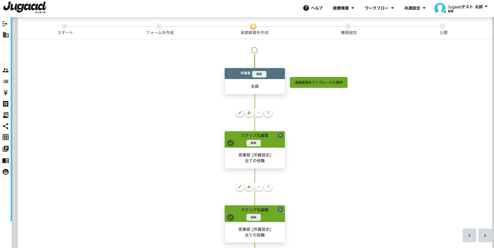Expand the 経費精算 dropdown menu
Viewport: 494px width, 248px height.
343,8
